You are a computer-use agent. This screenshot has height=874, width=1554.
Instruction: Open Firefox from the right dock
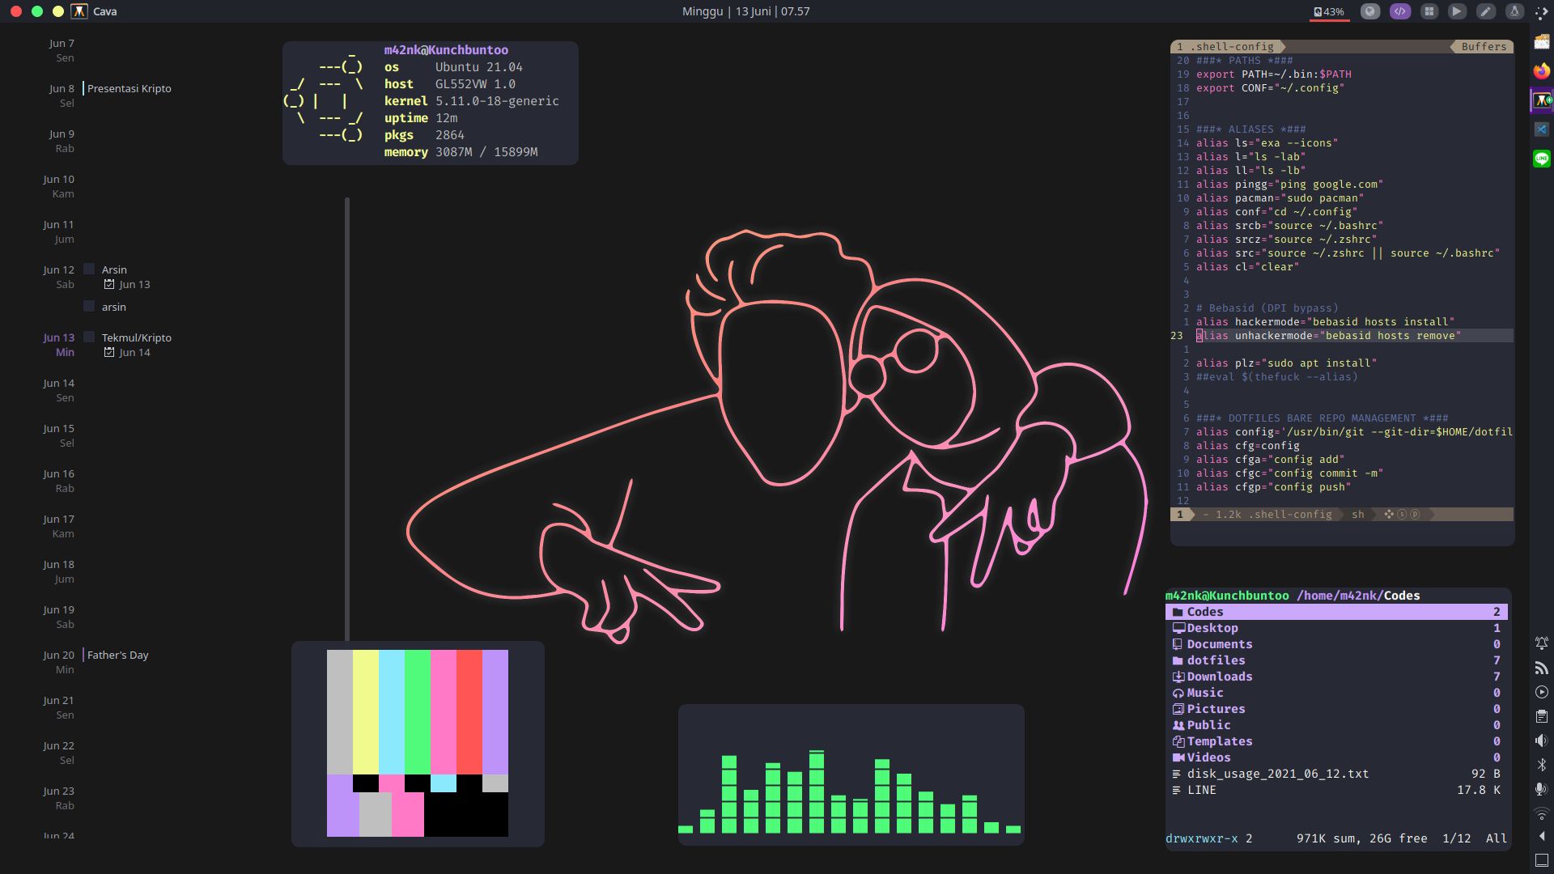point(1543,70)
